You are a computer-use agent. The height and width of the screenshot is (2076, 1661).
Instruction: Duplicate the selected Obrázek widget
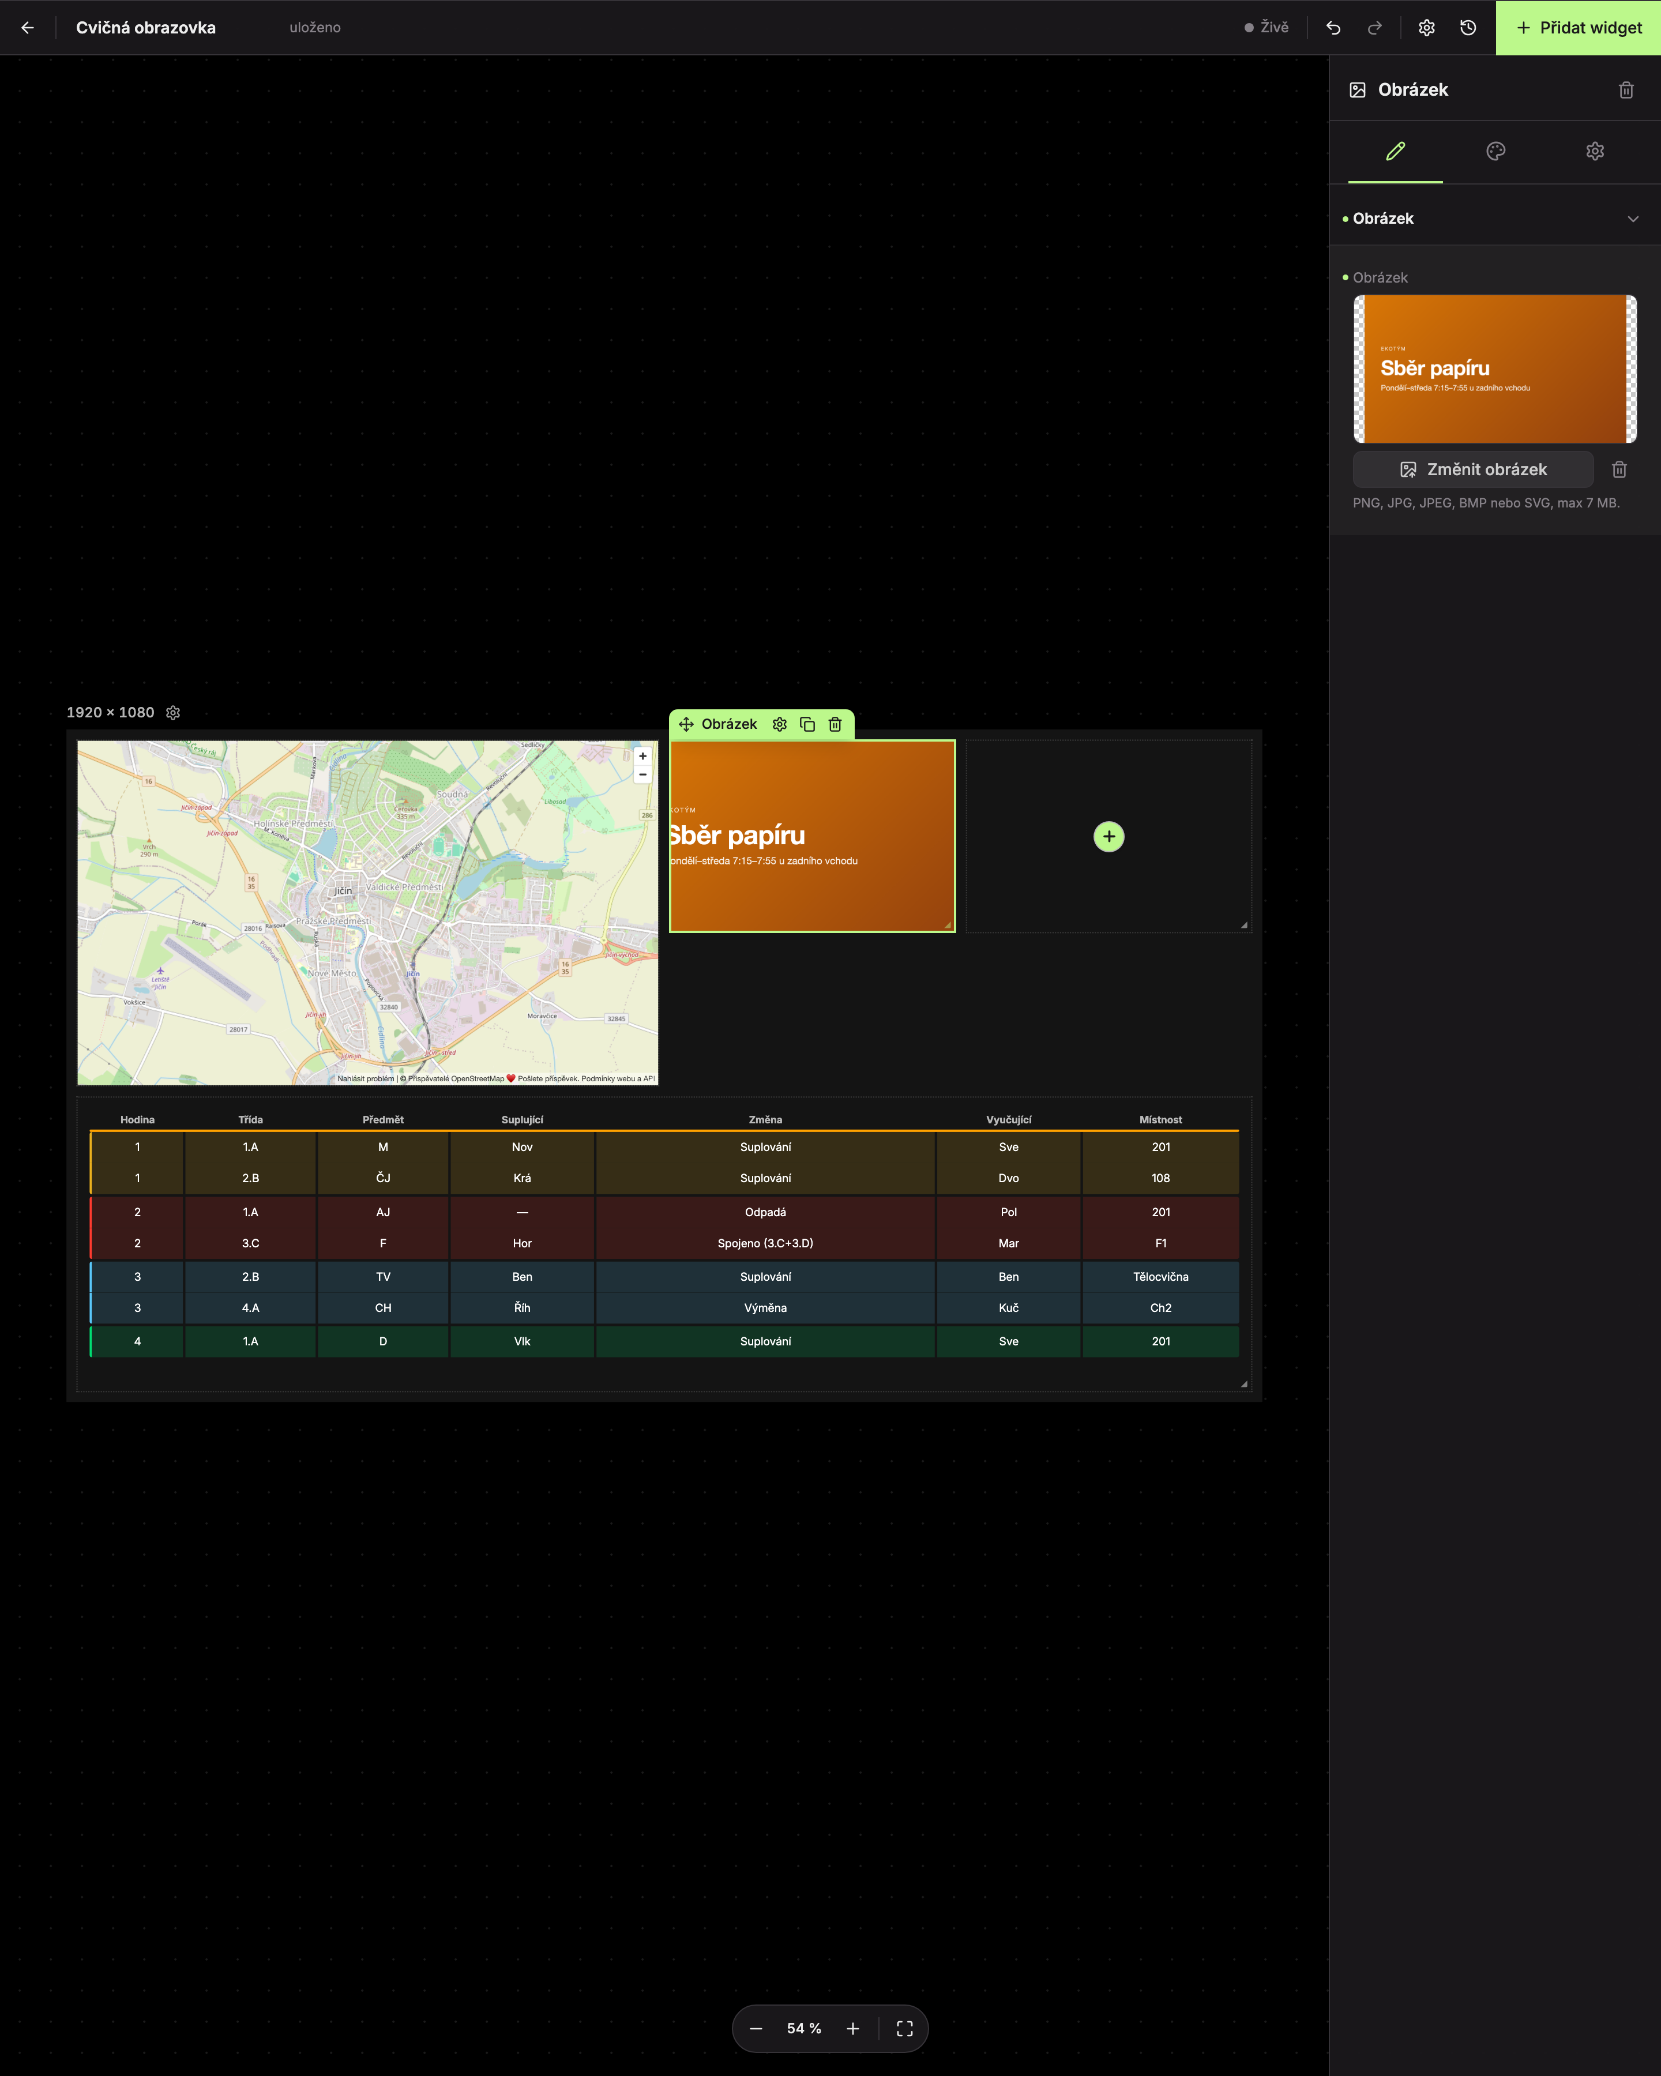(807, 724)
